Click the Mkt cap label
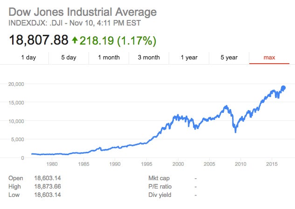Screen dimensions: 295x209 pos(159,178)
